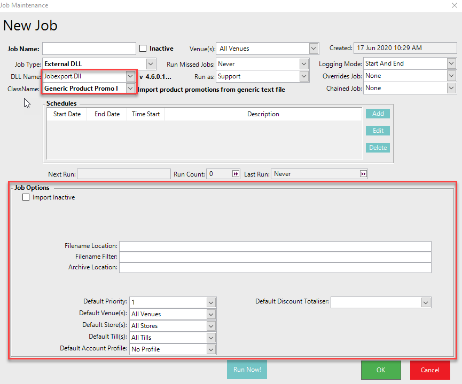Click the Run Now! button
The width and height of the screenshot is (462, 384).
(x=246, y=370)
